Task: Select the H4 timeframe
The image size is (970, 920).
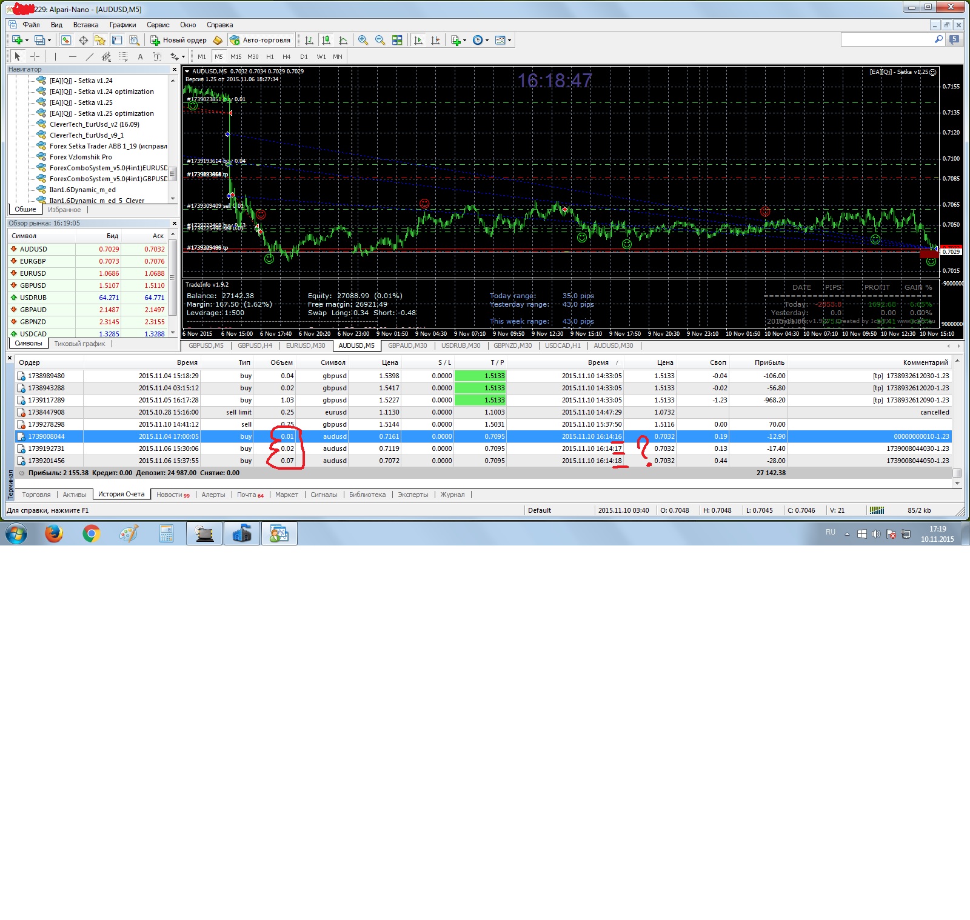Action: pyautogui.click(x=287, y=56)
